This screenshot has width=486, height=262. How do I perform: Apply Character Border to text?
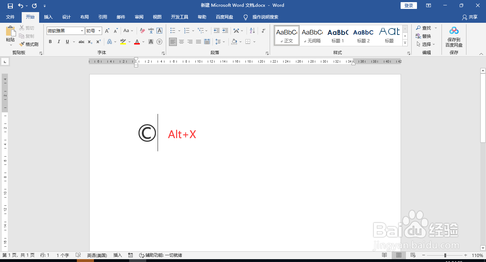coord(159,31)
